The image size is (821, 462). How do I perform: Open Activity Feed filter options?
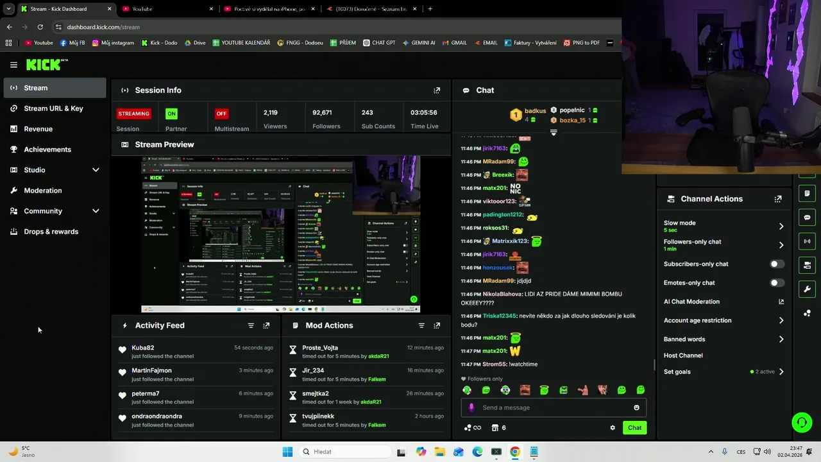pos(251,325)
